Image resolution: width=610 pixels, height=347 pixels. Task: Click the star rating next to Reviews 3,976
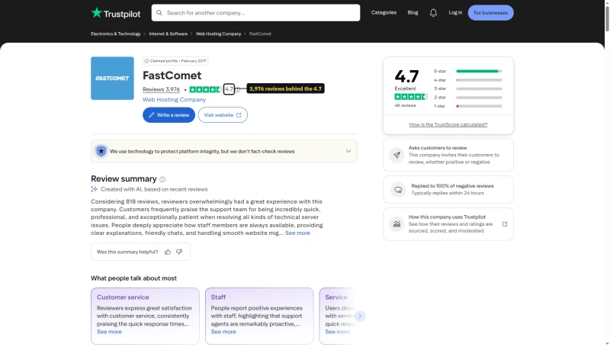click(205, 89)
